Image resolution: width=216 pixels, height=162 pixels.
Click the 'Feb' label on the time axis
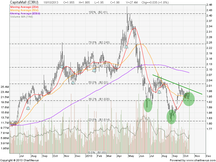pos(99,156)
